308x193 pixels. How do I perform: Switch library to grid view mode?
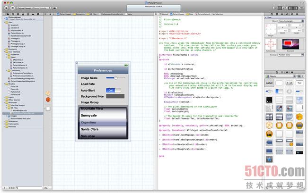coord(299,76)
